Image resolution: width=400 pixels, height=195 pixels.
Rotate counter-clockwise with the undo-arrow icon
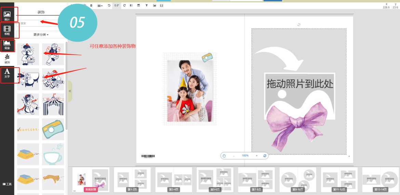pyautogui.click(x=109, y=5)
